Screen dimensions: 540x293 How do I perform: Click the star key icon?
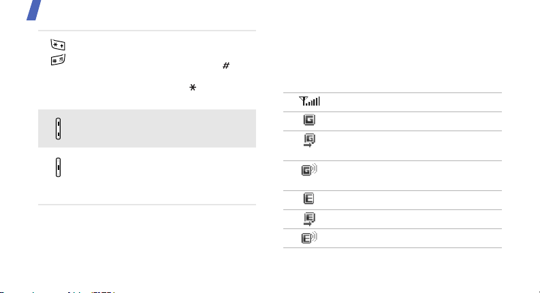tap(58, 45)
